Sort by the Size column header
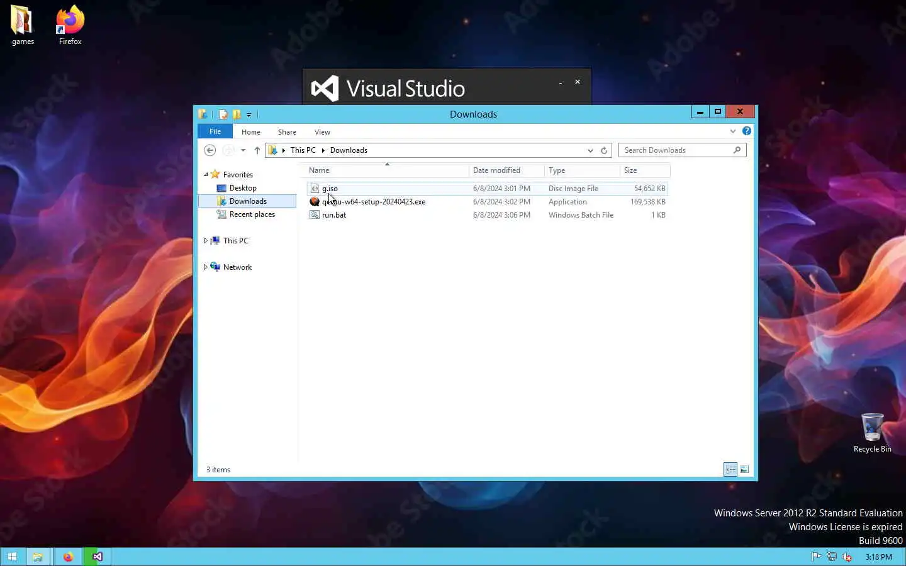Screen dimensions: 906x566 tap(645, 170)
